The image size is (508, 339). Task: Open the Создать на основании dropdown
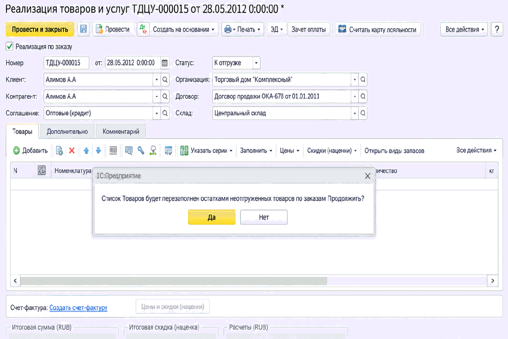coord(184,29)
